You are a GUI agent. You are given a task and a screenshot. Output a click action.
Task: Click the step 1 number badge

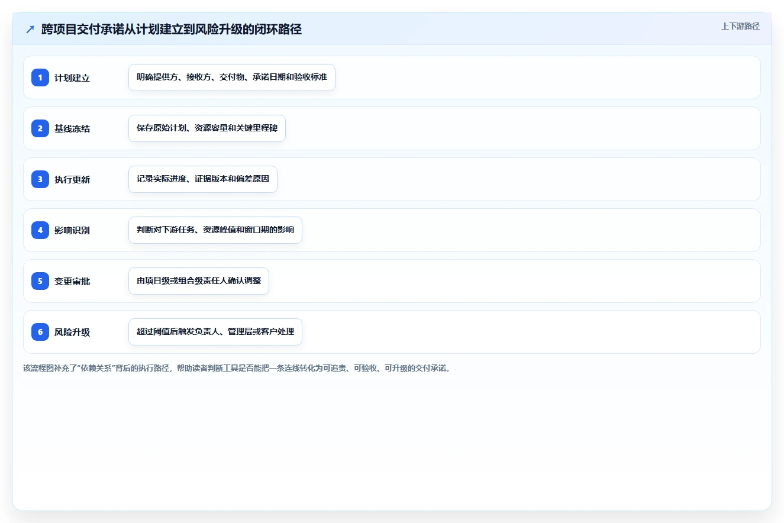click(x=40, y=78)
